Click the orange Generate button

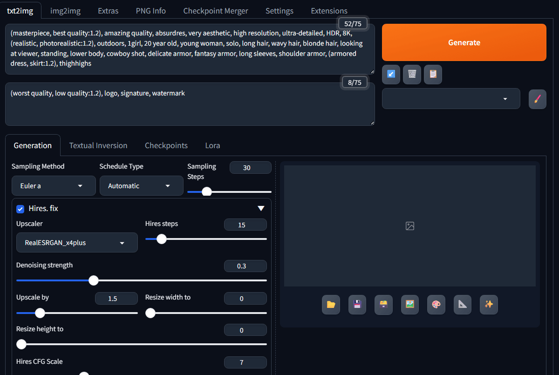point(464,42)
